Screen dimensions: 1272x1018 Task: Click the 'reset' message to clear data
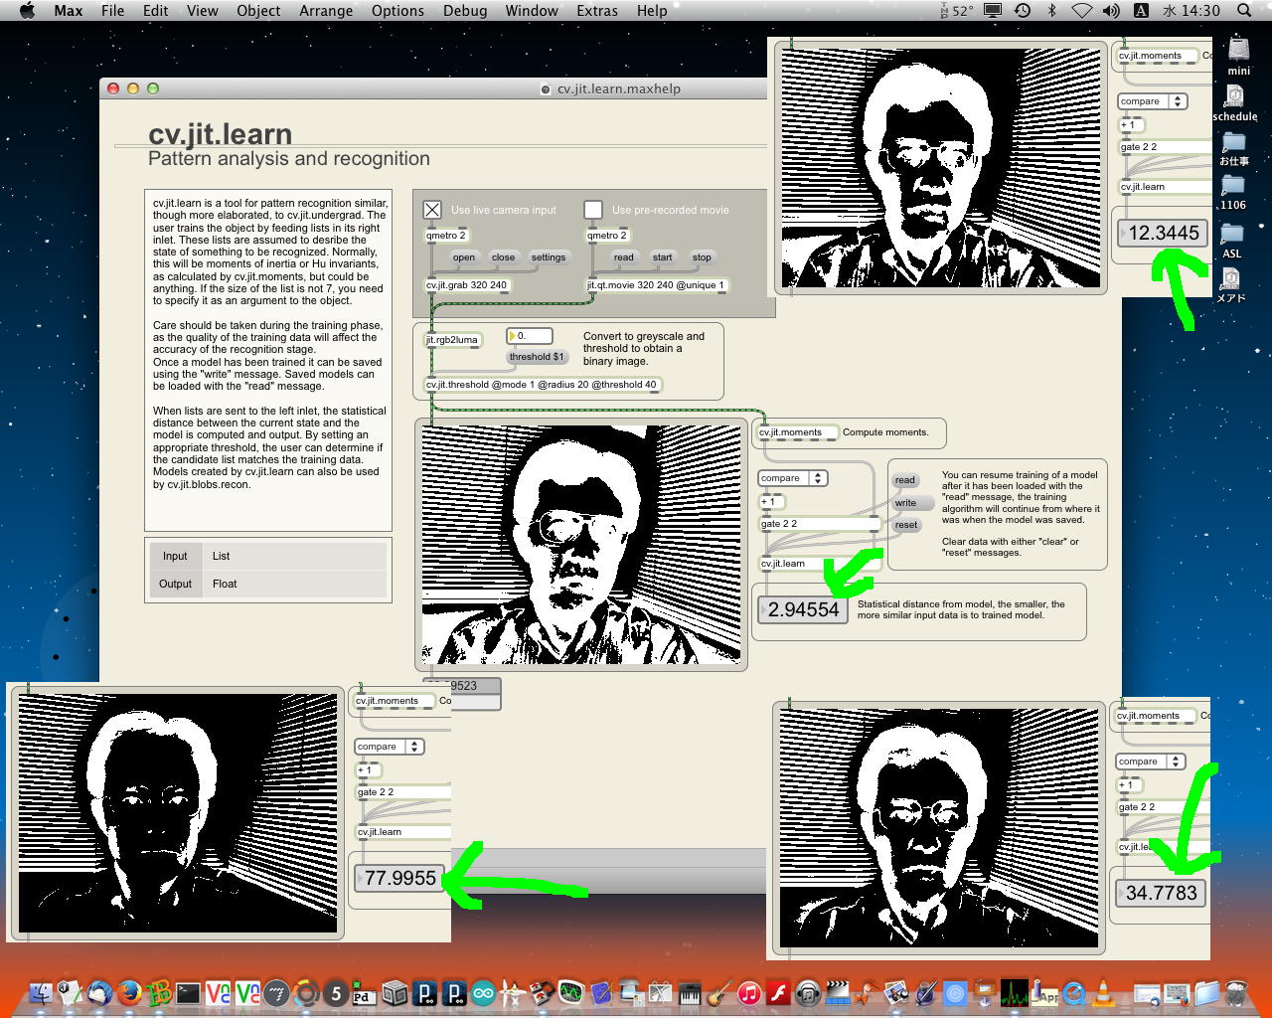tap(906, 525)
